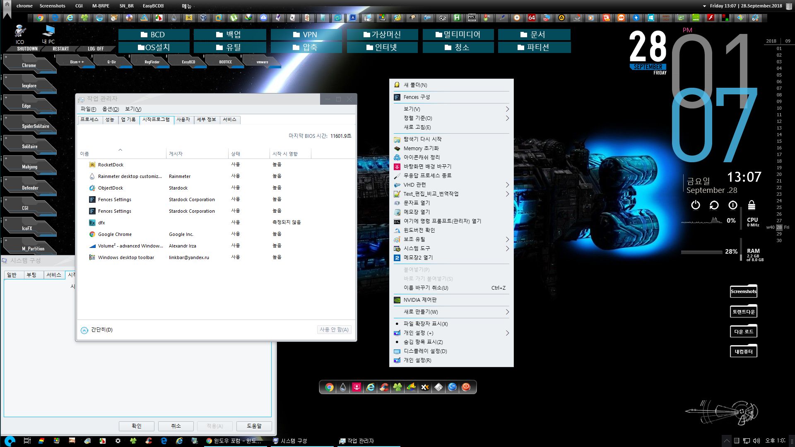Click the blue logoff arrow icon in the dock
This screenshot has height=447, width=795.
(x=452, y=387)
